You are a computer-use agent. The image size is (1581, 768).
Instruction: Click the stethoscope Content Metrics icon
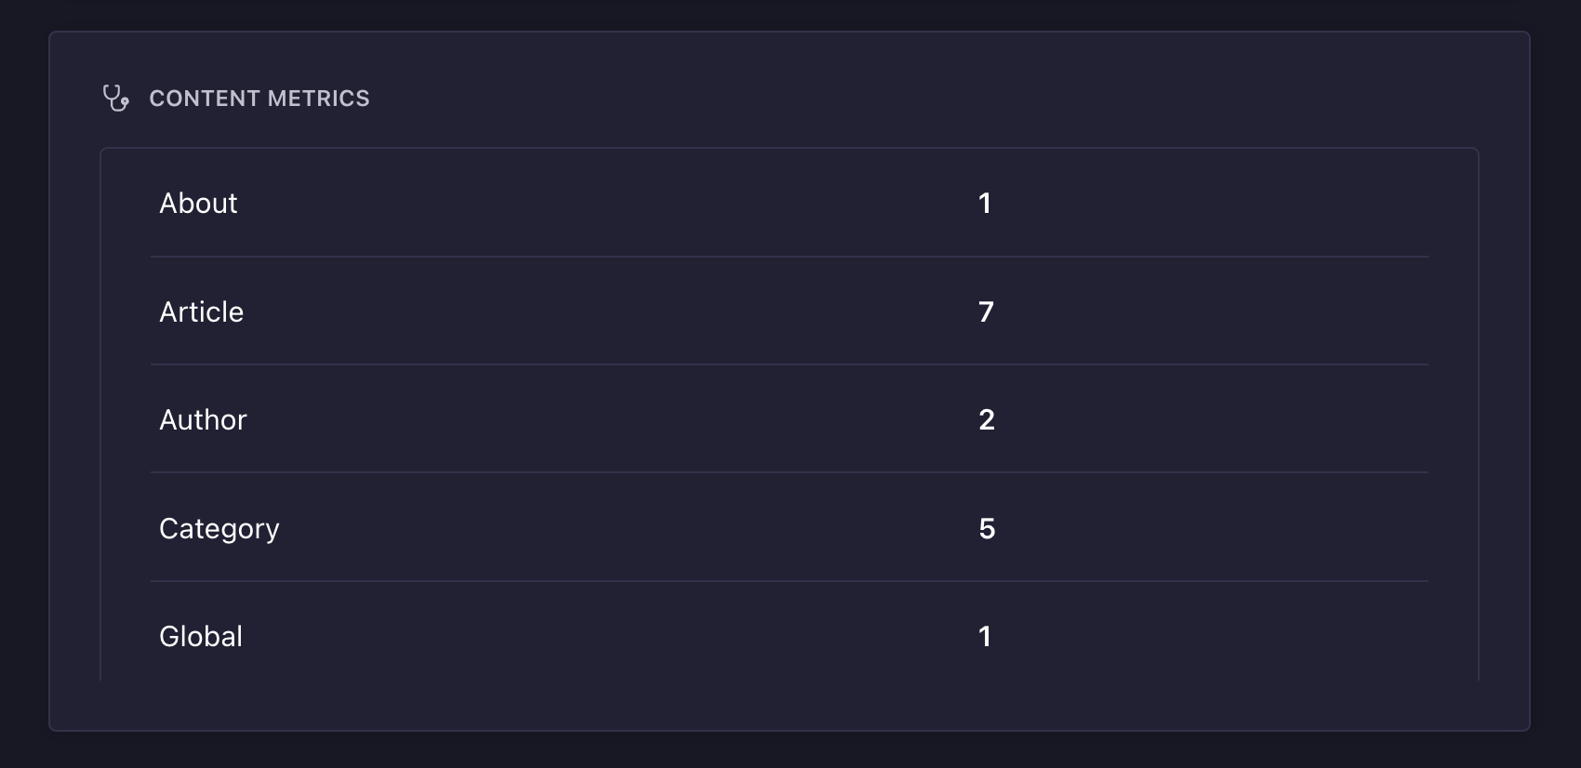click(x=117, y=99)
